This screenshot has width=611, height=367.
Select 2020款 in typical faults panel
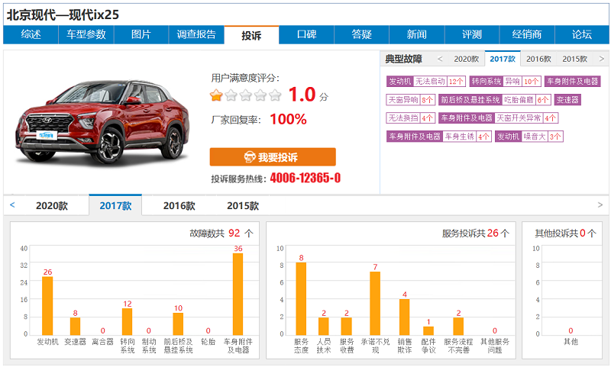tap(466, 59)
